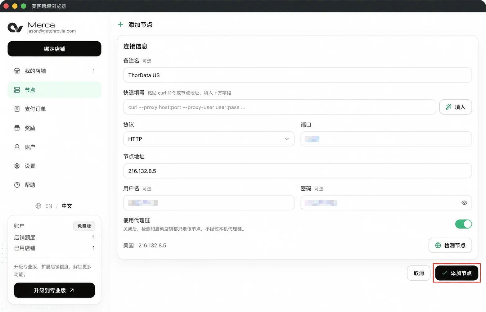Click the jason@getchrovia.com email text
The width and height of the screenshot is (486, 312).
click(x=52, y=31)
